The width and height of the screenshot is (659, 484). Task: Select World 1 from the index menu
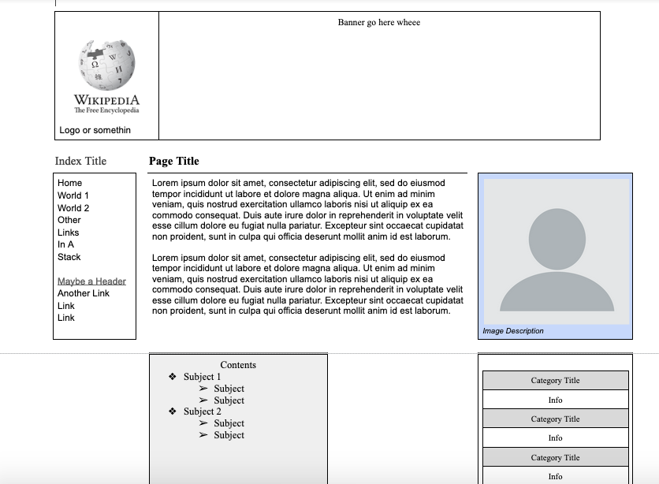72,195
